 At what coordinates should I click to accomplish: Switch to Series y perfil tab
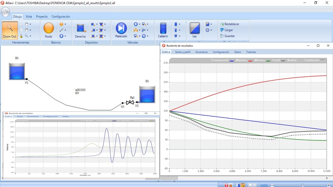(x=183, y=52)
